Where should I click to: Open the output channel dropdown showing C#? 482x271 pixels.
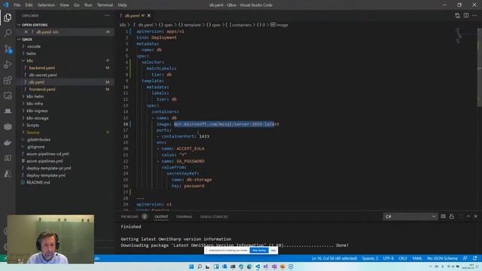point(410,217)
